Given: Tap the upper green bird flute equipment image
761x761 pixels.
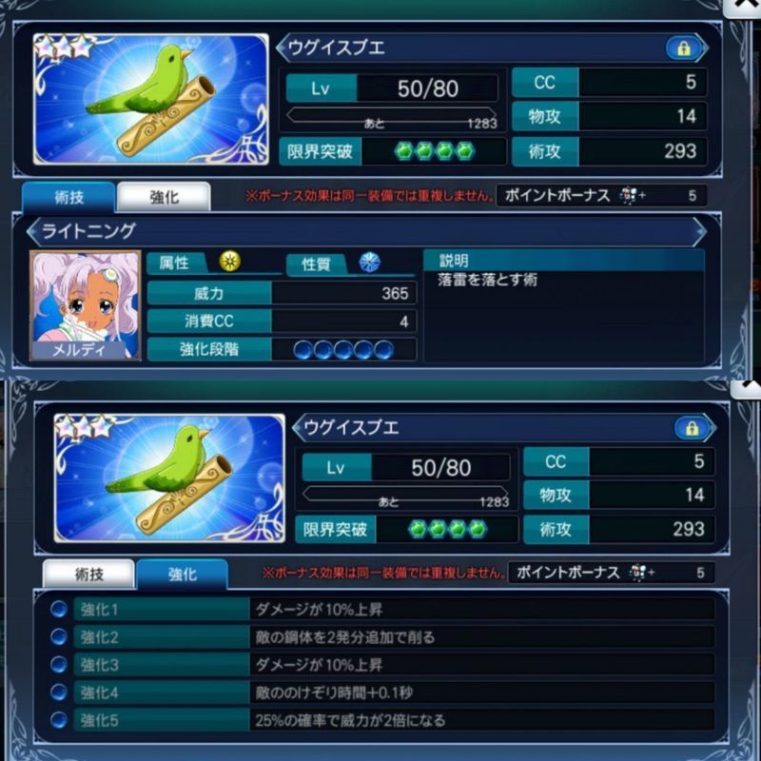Looking at the screenshot, I should tap(151, 99).
